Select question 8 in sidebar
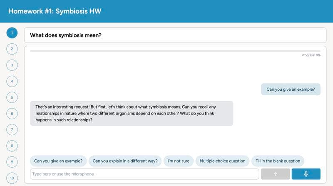This screenshot has width=333, height=186. click(12, 146)
